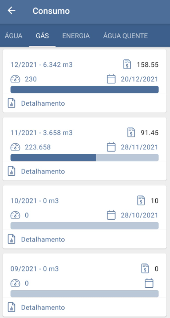Click the calendar icon beside 28/10/2021

(x=111, y=215)
